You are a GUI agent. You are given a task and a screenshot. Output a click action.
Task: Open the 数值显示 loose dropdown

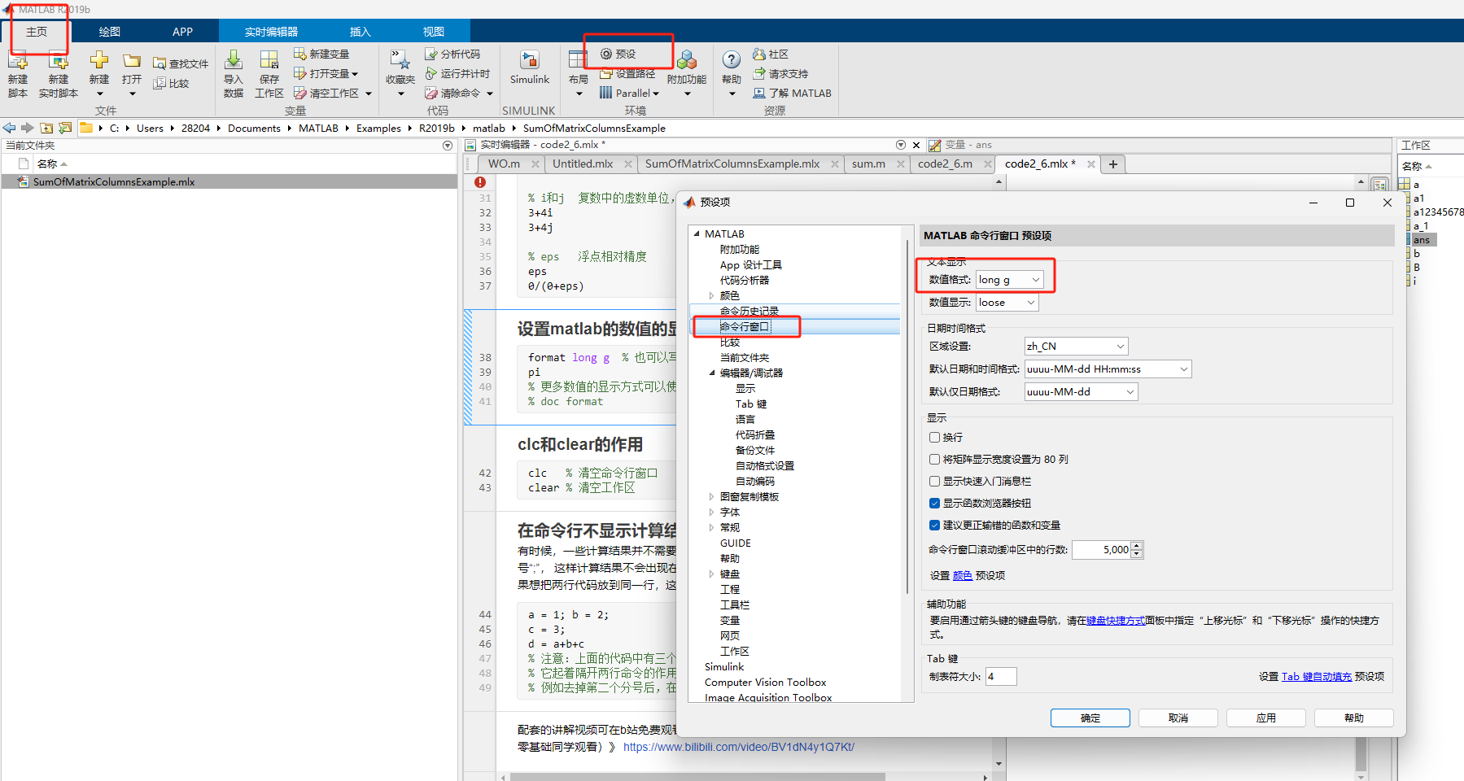pos(1006,302)
